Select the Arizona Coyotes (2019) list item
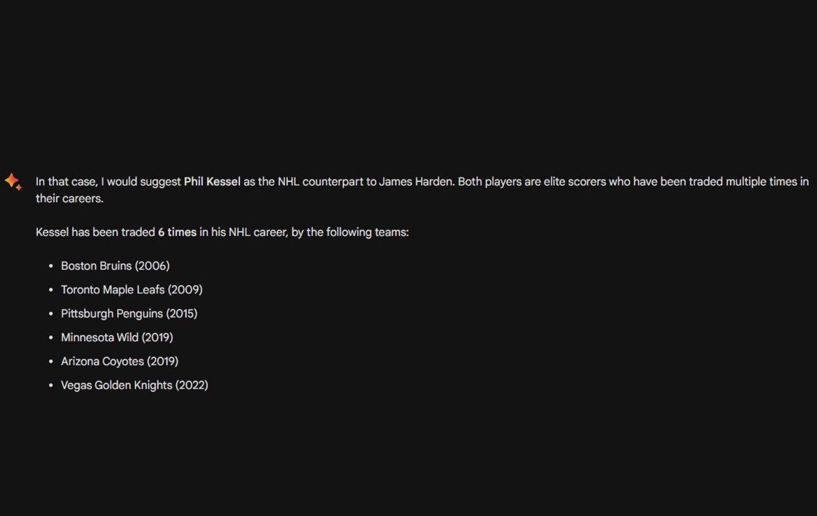Viewport: 817px width, 516px height. click(x=120, y=361)
